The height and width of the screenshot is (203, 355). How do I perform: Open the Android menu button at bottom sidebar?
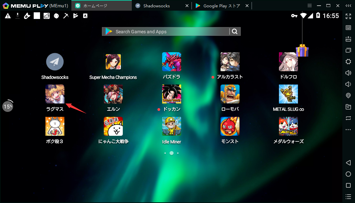point(348,197)
